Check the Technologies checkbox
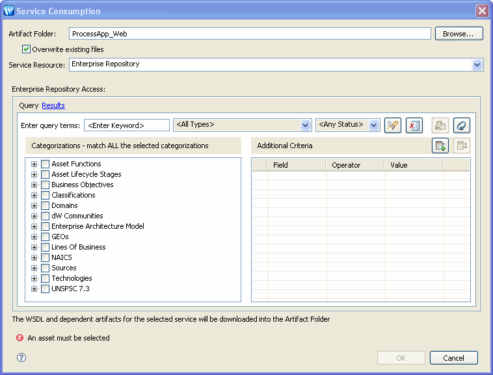The height and width of the screenshot is (375, 493). [x=46, y=278]
